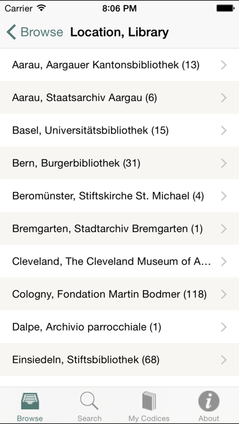Open My Codices book icon
Viewport: 239px width, 424px height.
point(149,401)
